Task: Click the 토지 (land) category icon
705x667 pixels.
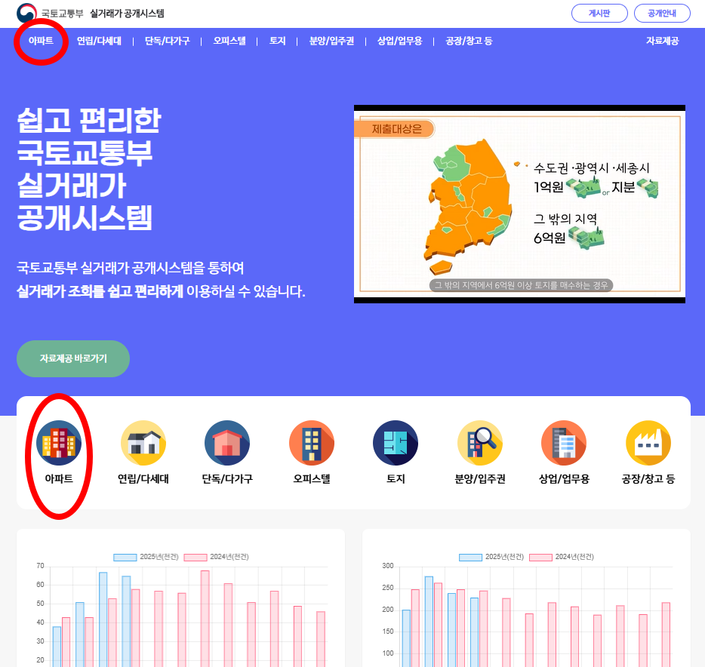Action: pyautogui.click(x=396, y=443)
